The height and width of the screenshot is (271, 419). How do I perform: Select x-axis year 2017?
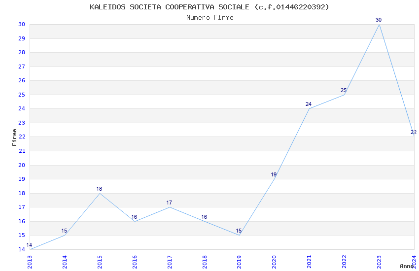pyautogui.click(x=170, y=262)
